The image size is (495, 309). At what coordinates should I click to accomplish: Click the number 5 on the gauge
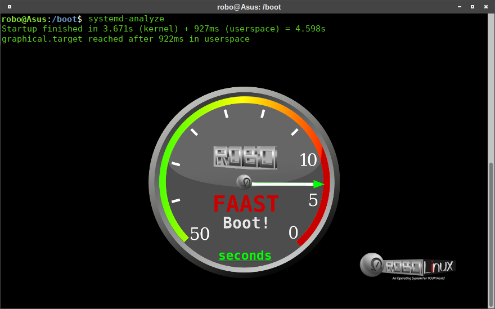click(x=313, y=200)
